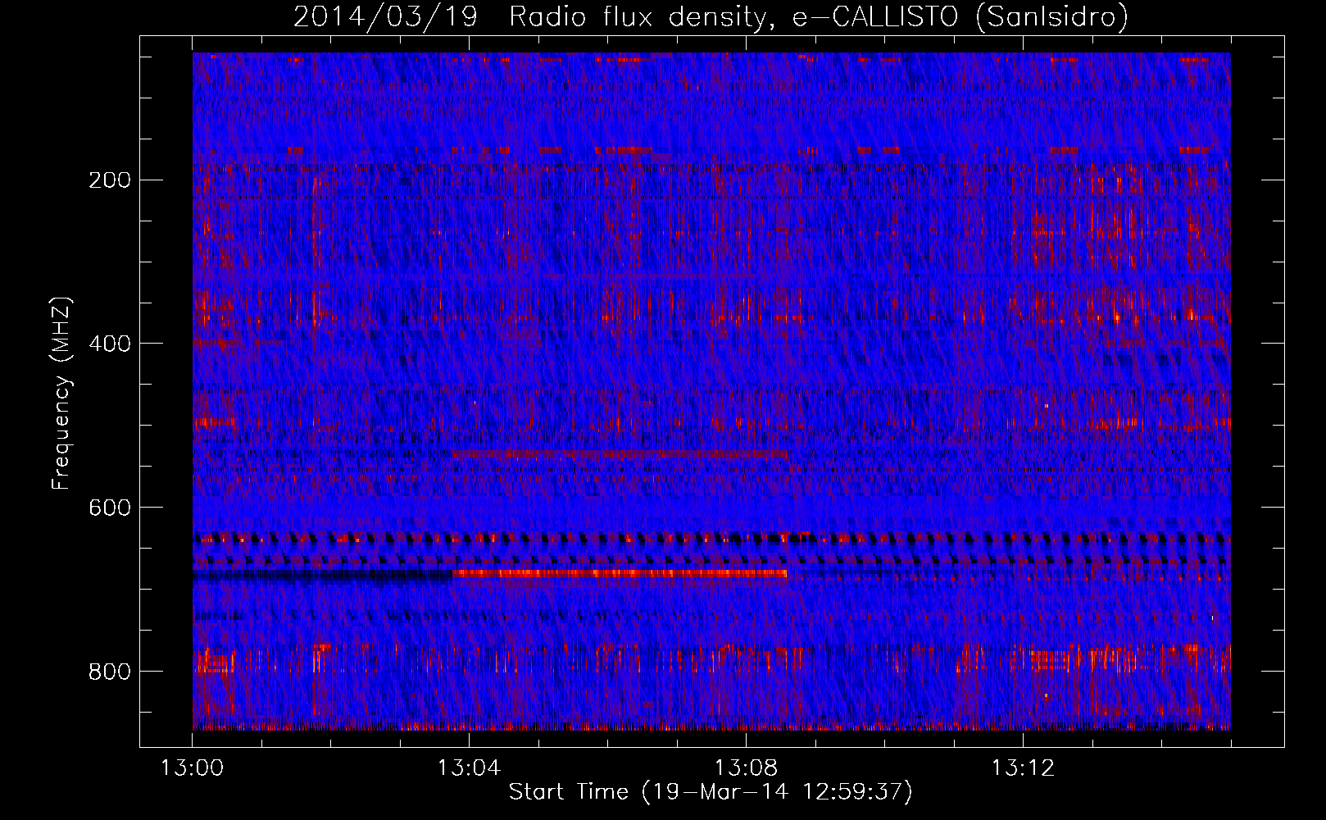The image size is (1326, 820).
Task: Click the '600' frequency tick label
Action: point(110,508)
